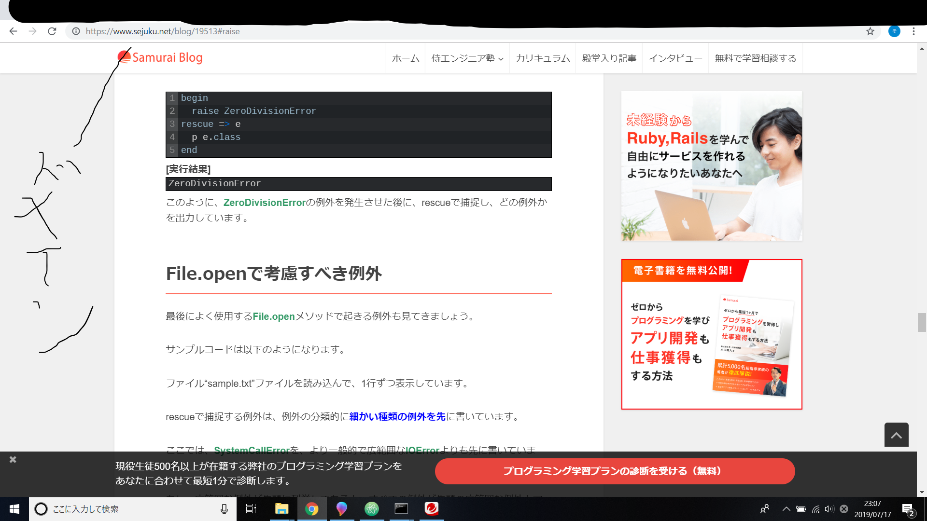
Task: Click the browser forward arrow
Action: [x=32, y=31]
